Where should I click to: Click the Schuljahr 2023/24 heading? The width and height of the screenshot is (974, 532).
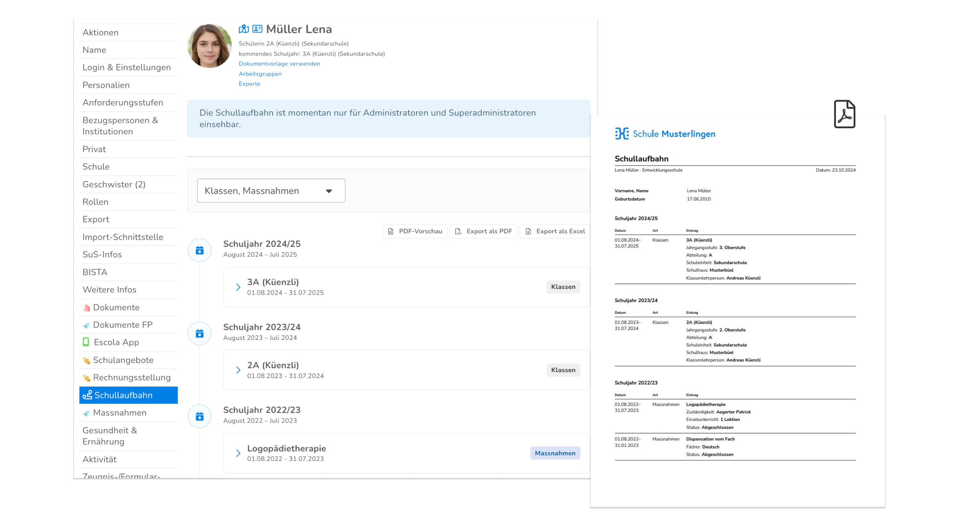coord(262,327)
